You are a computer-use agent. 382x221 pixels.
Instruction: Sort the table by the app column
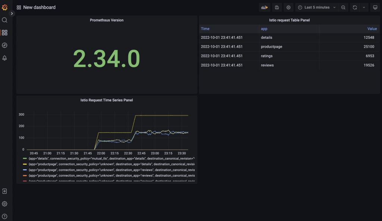[264, 29]
